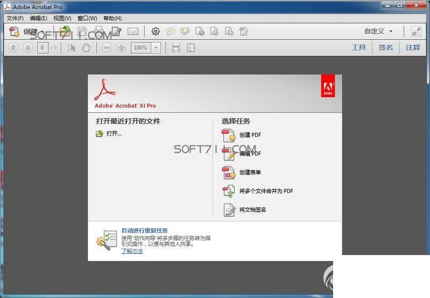Go to the previous page with the up arrow
This screenshot has width=430, height=298.
[13, 48]
